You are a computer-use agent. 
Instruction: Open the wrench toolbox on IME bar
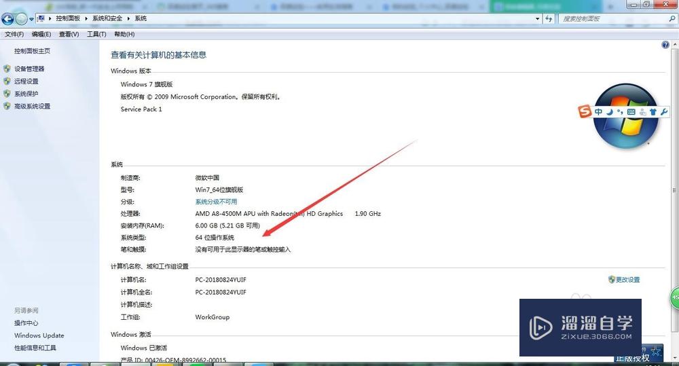click(x=664, y=112)
